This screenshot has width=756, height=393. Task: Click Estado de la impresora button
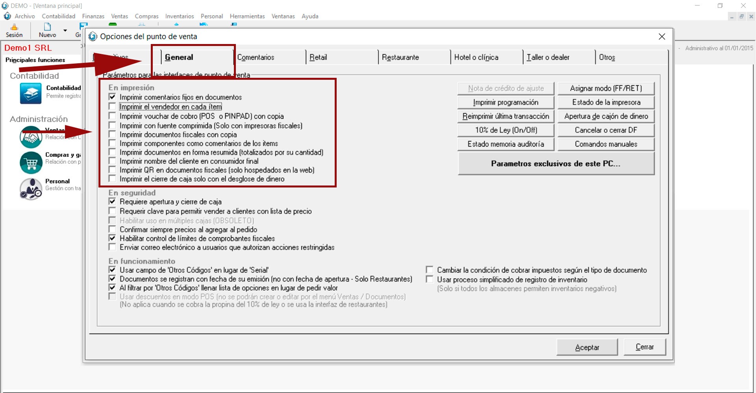click(606, 102)
